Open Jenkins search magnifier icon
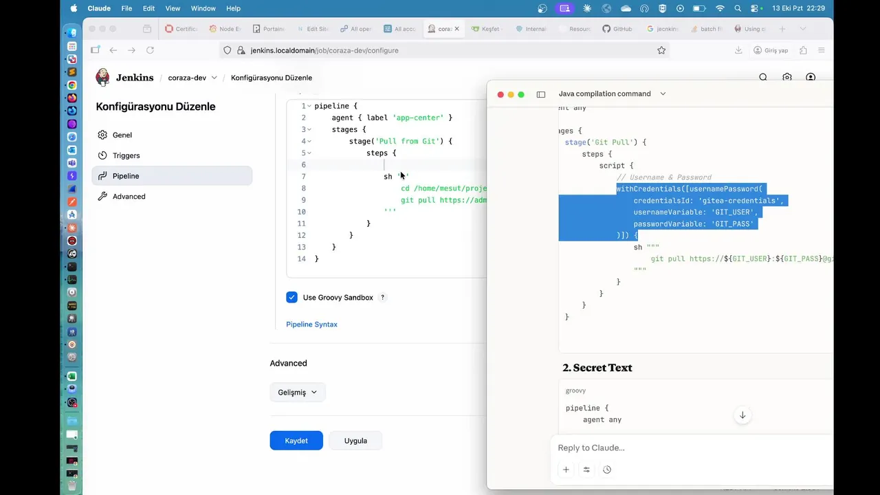The height and width of the screenshot is (495, 880). click(x=763, y=78)
